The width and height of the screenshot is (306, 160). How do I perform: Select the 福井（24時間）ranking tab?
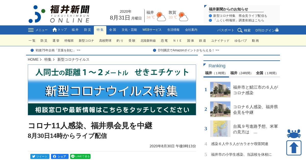241,73
